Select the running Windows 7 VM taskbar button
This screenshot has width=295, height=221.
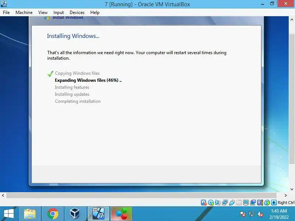click(98, 214)
